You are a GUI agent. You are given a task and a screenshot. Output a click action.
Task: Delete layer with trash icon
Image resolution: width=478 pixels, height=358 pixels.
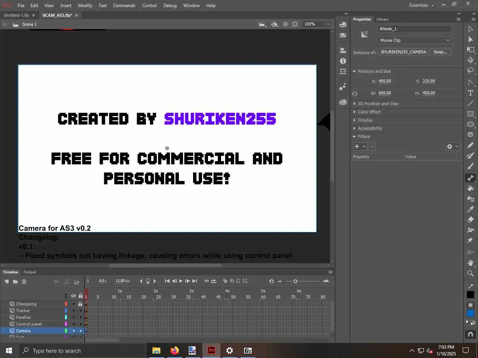[x=24, y=282]
